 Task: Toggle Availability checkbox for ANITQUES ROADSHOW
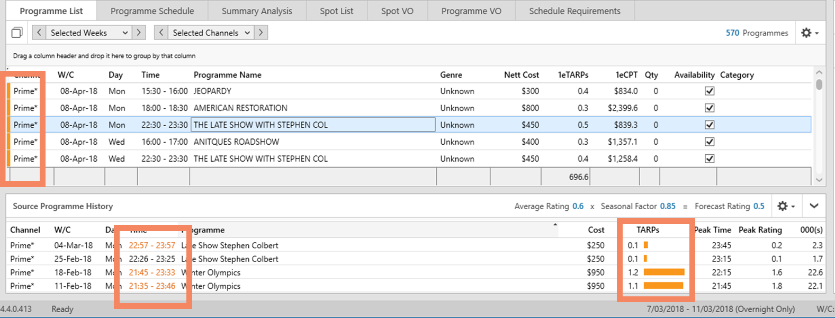[x=710, y=142]
